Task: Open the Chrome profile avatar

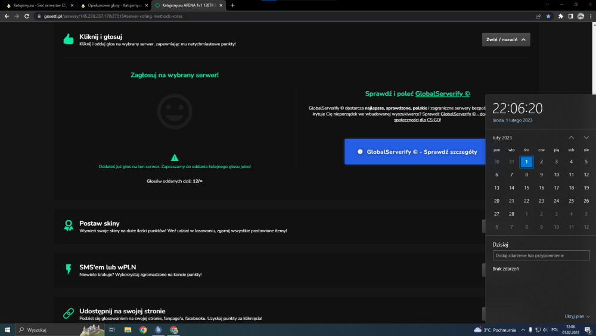Action: (581, 16)
